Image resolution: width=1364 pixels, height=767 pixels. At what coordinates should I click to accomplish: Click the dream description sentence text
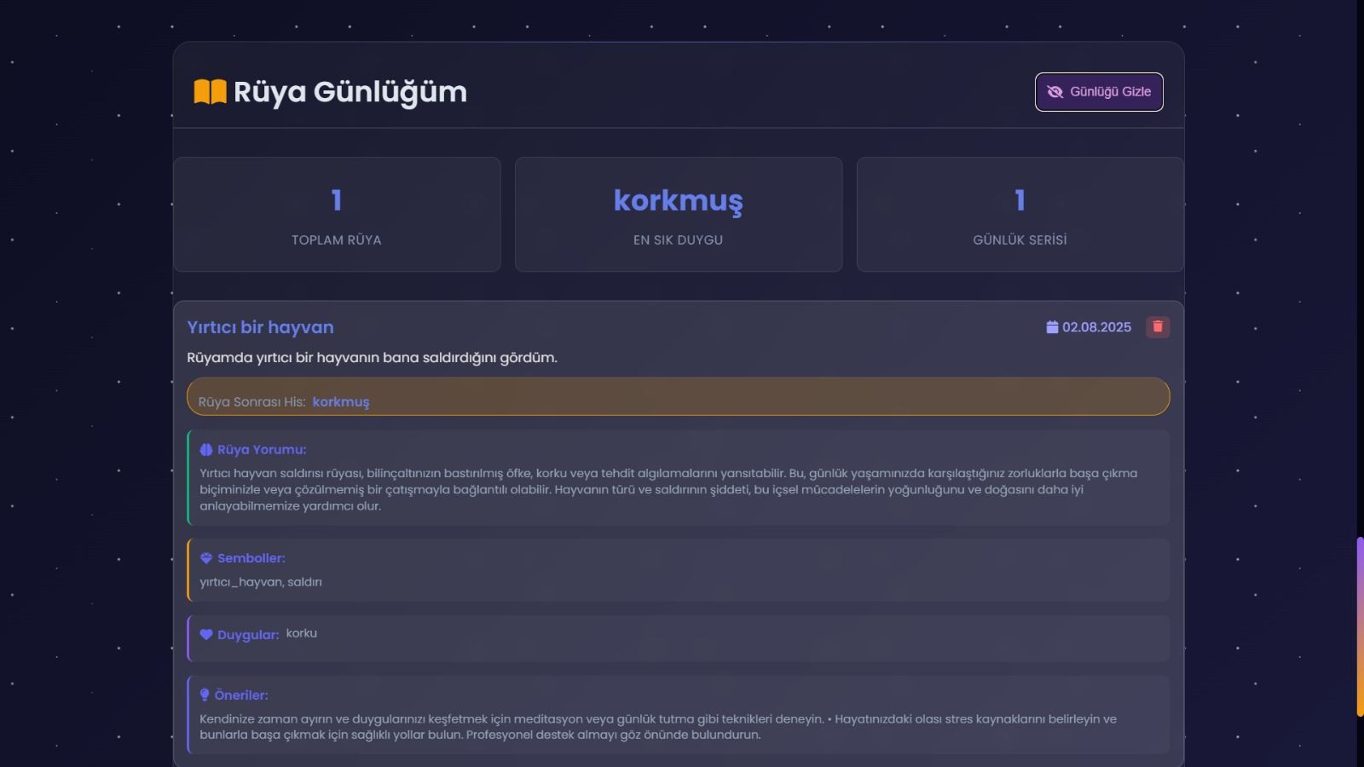(372, 358)
